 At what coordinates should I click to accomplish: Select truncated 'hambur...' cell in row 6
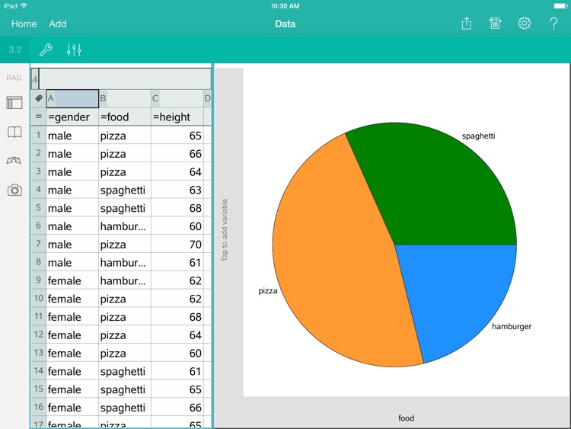[125, 226]
